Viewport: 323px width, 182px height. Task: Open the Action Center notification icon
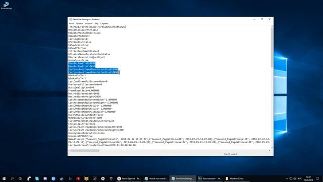click(x=317, y=178)
